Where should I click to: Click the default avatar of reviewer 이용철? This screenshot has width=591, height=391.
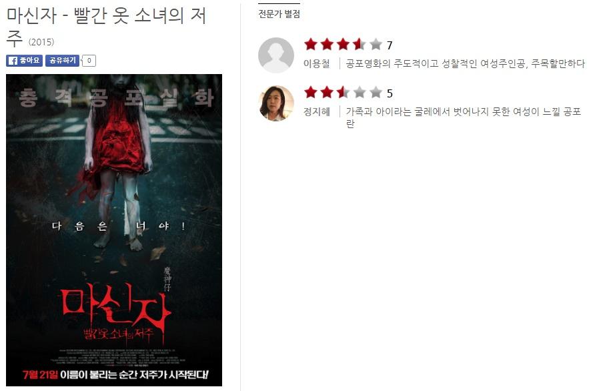(x=276, y=55)
